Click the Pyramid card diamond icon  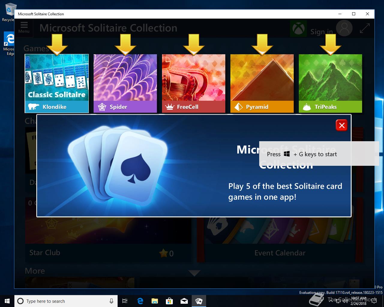[238, 107]
